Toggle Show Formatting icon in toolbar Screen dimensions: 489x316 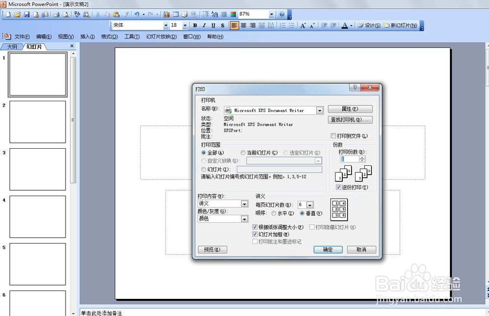pyautogui.click(x=215, y=14)
